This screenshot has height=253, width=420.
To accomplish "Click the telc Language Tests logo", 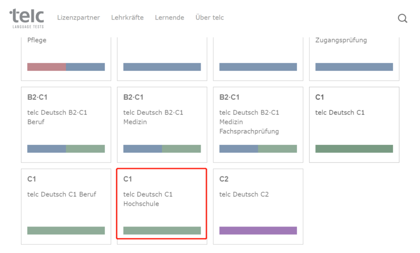I will point(27,18).
